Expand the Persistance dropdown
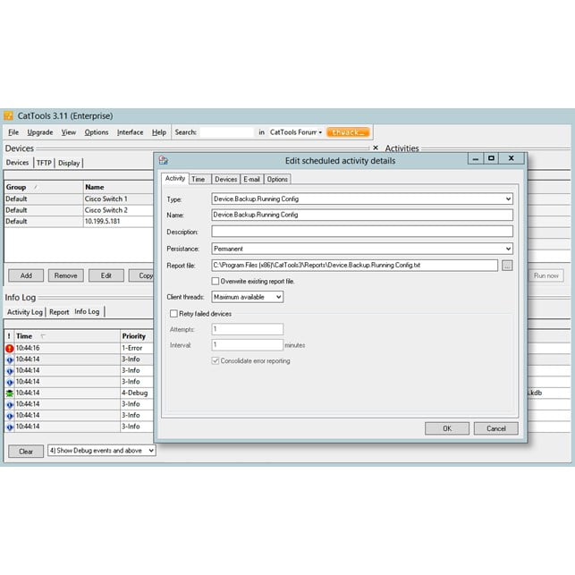 click(507, 249)
